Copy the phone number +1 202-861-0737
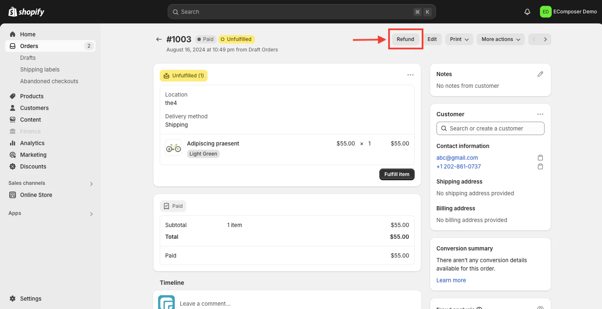The width and height of the screenshot is (602, 309). pyautogui.click(x=540, y=166)
